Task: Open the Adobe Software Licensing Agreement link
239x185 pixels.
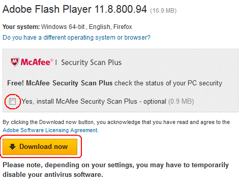Action: [x=50, y=130]
